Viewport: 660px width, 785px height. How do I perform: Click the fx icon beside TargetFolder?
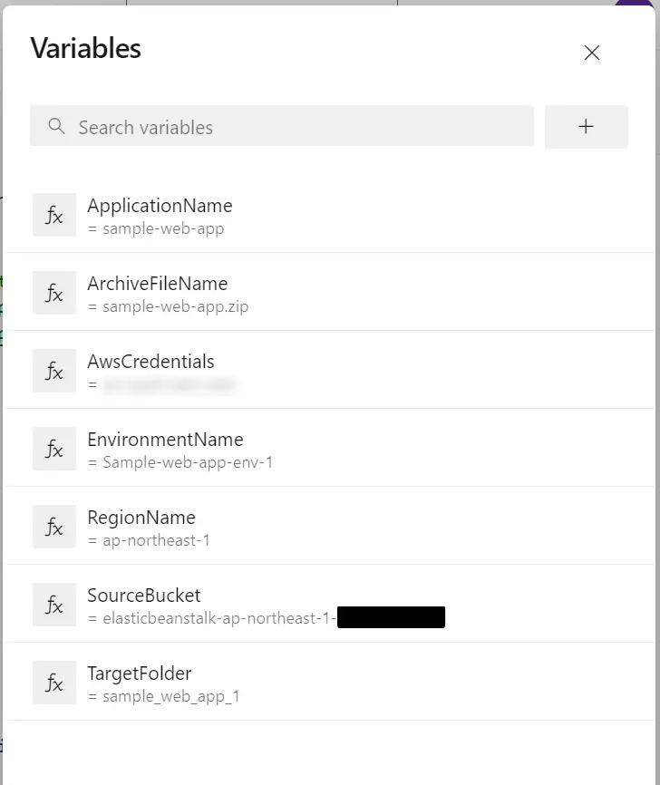pyautogui.click(x=54, y=683)
